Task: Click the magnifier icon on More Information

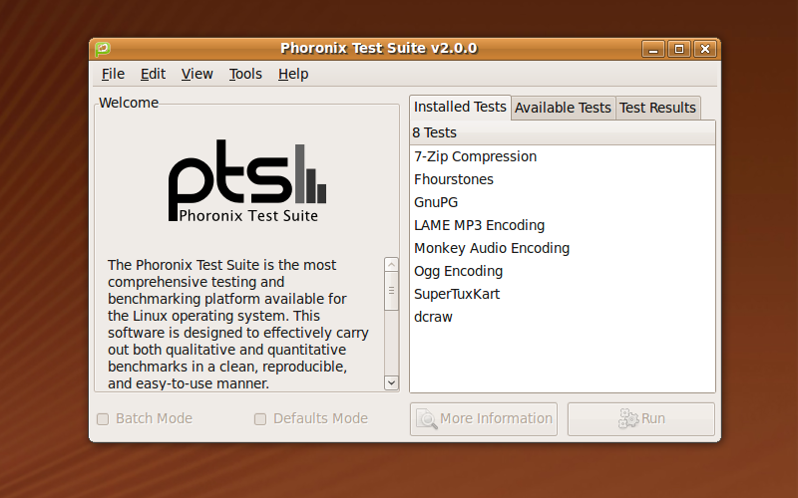Action: coord(427,418)
